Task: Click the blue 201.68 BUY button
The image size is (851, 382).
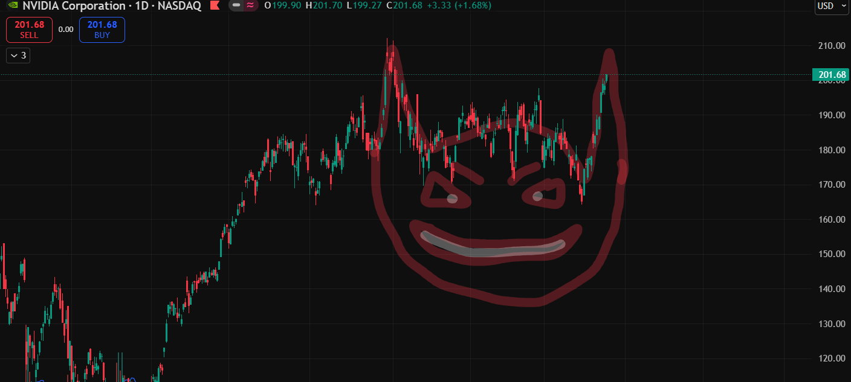Action: 102,30
